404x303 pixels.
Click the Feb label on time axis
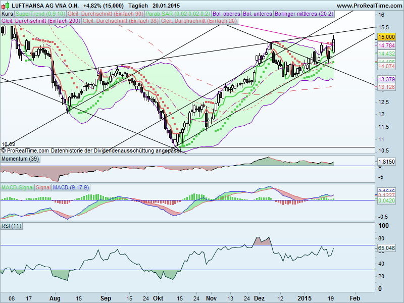click(355, 298)
